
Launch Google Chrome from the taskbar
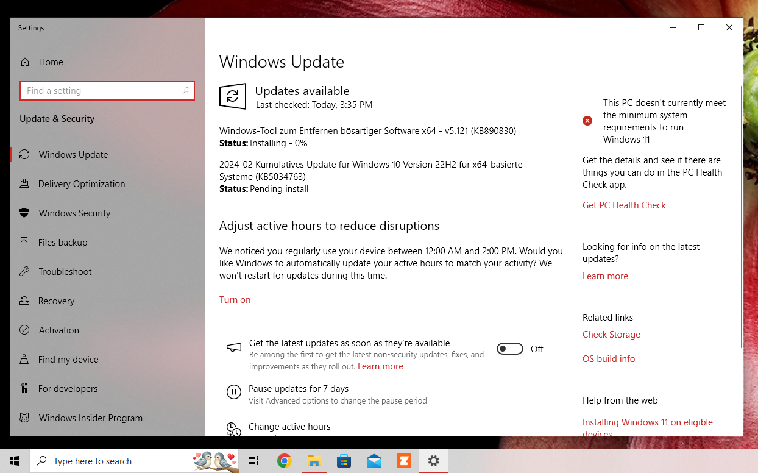point(284,461)
